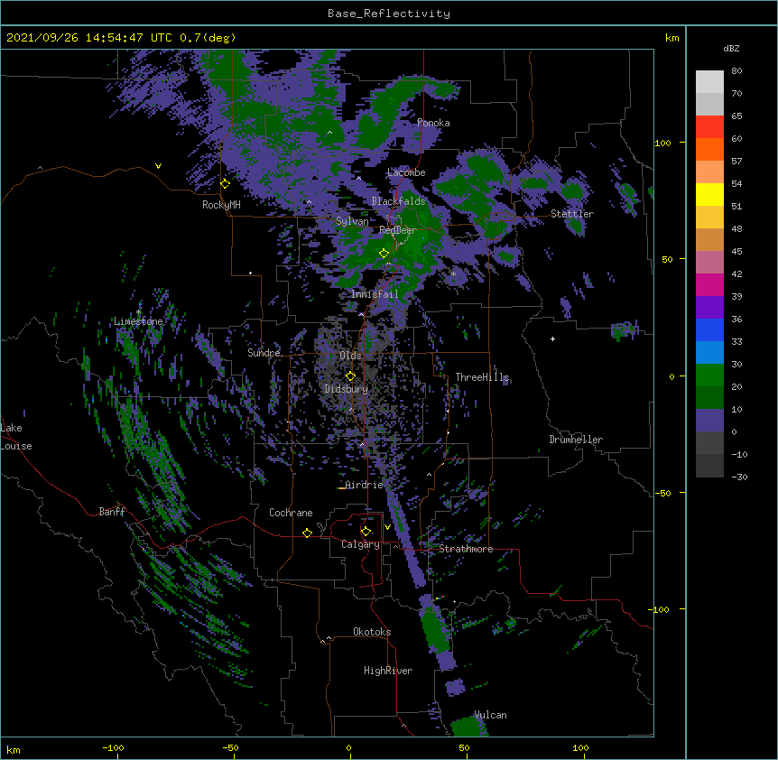
Task: Click the yellow v marker northwest of RockyMH
Action: point(158,166)
